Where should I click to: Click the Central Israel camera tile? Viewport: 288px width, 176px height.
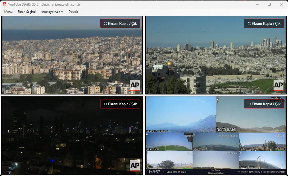(x=262, y=160)
